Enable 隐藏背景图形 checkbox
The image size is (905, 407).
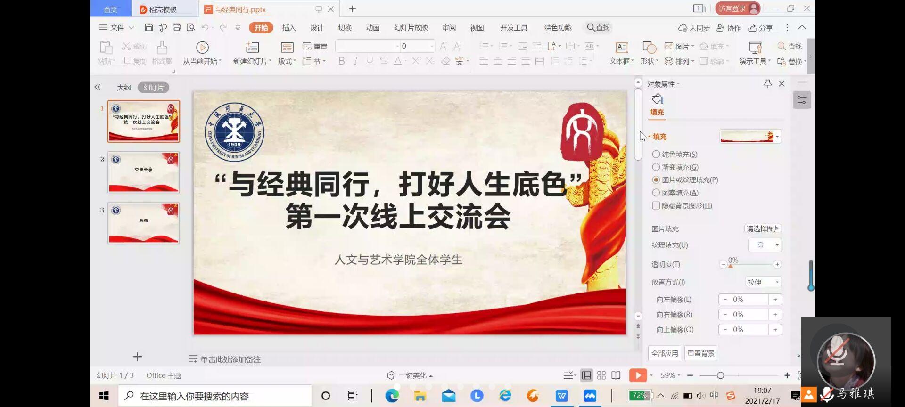click(656, 205)
